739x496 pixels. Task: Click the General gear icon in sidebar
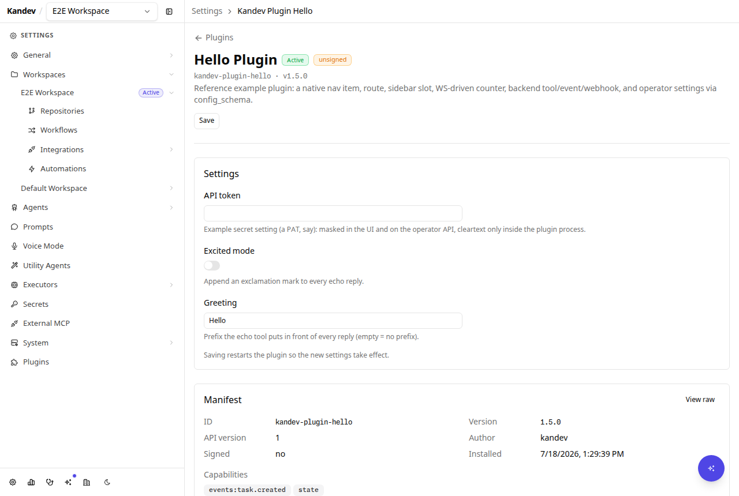(14, 55)
